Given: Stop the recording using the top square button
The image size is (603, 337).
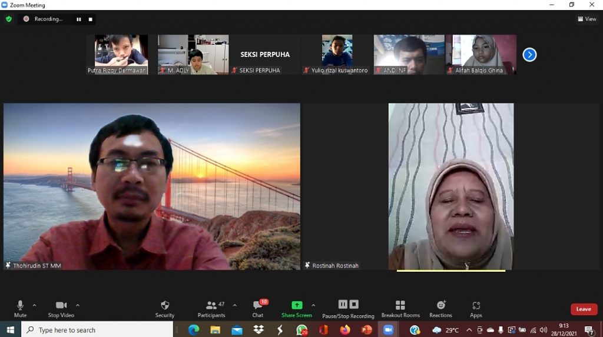Looking at the screenshot, I should 90,19.
